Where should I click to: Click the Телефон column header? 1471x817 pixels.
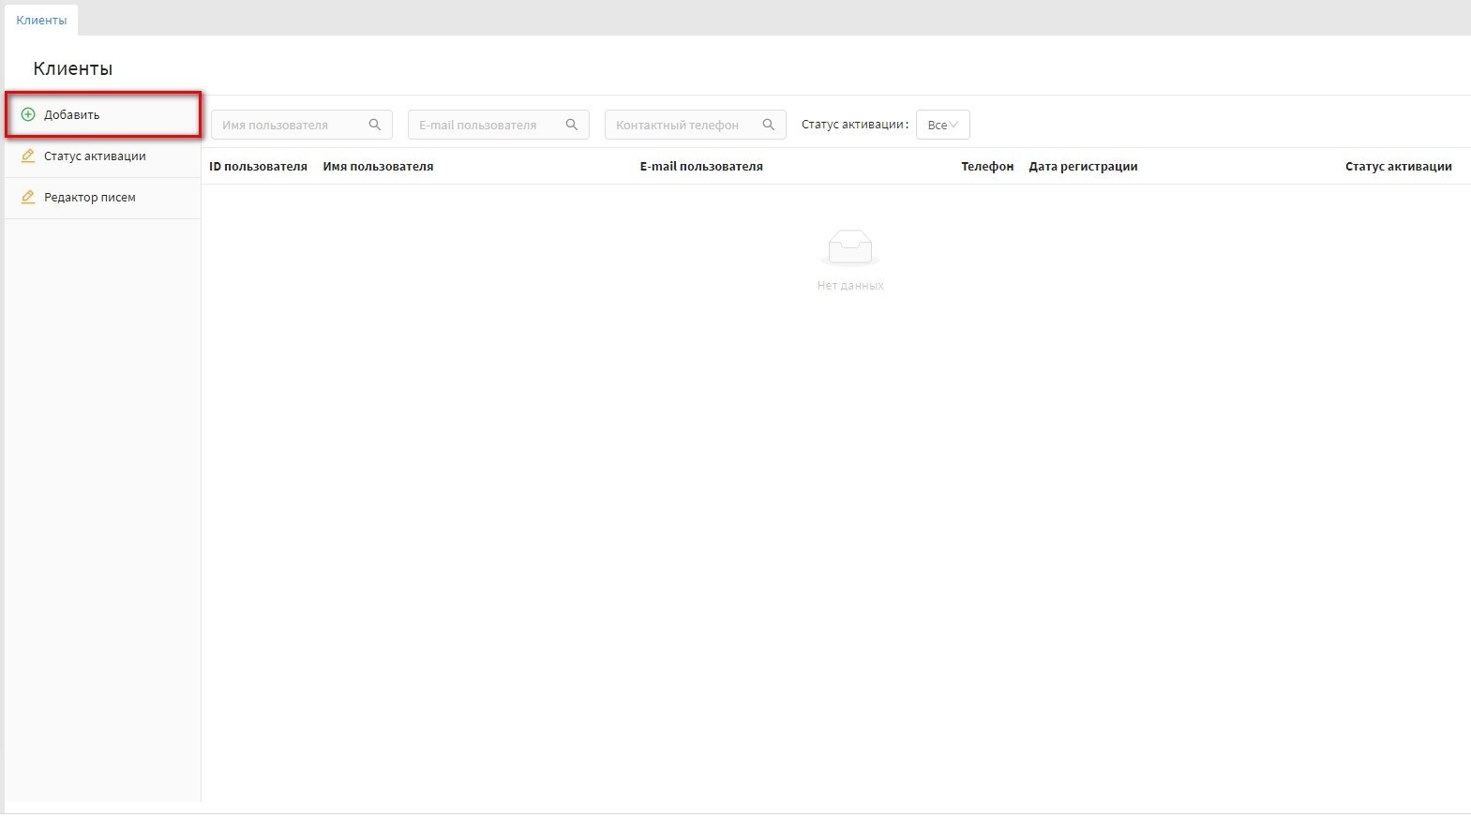point(987,167)
